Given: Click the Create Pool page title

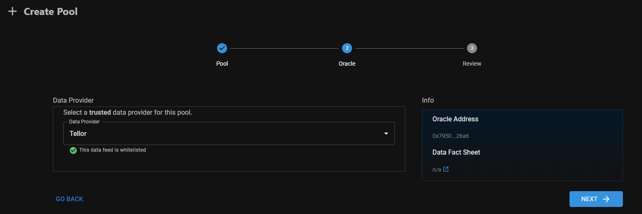Looking at the screenshot, I should coord(50,12).
